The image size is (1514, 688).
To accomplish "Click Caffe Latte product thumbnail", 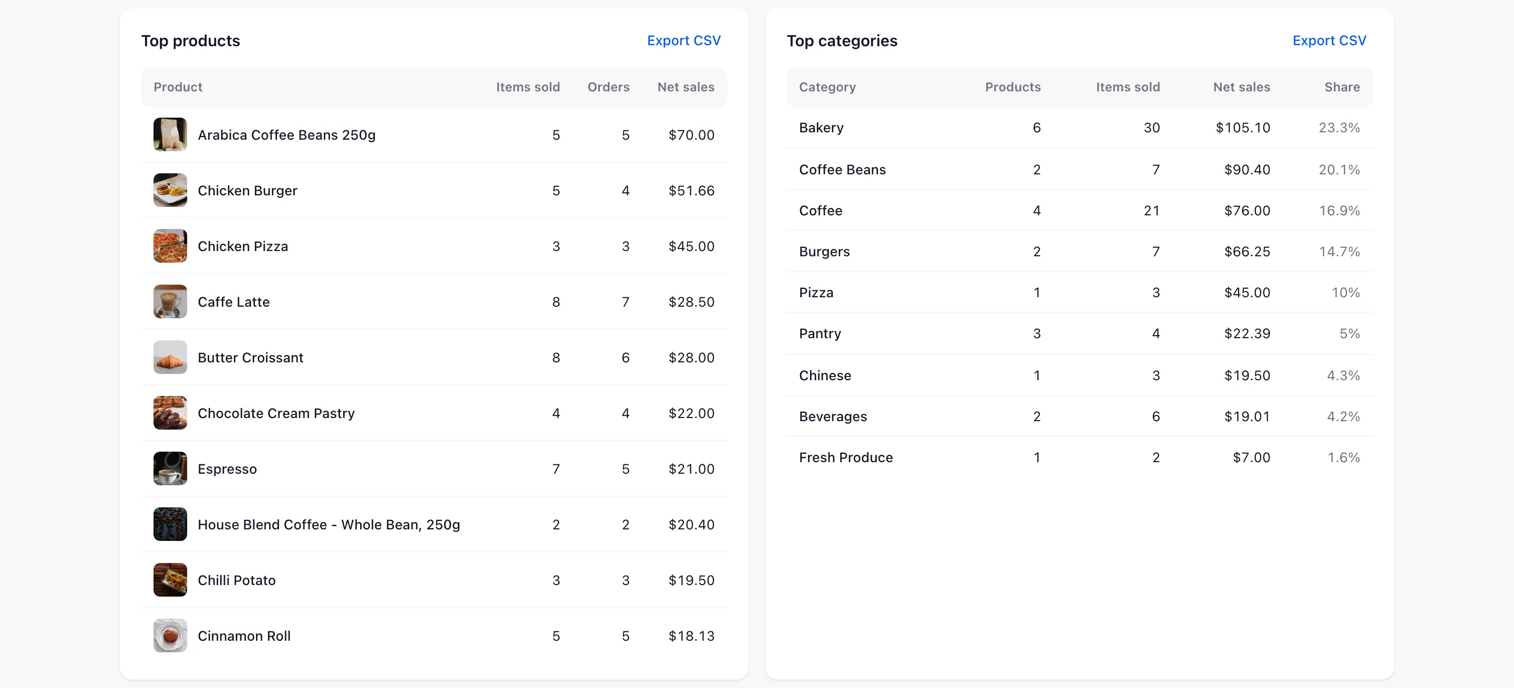I will 170,302.
